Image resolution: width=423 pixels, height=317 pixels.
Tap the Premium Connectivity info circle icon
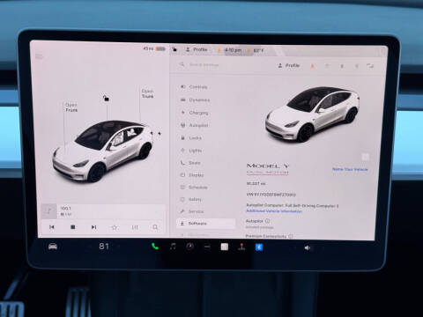[291, 236]
